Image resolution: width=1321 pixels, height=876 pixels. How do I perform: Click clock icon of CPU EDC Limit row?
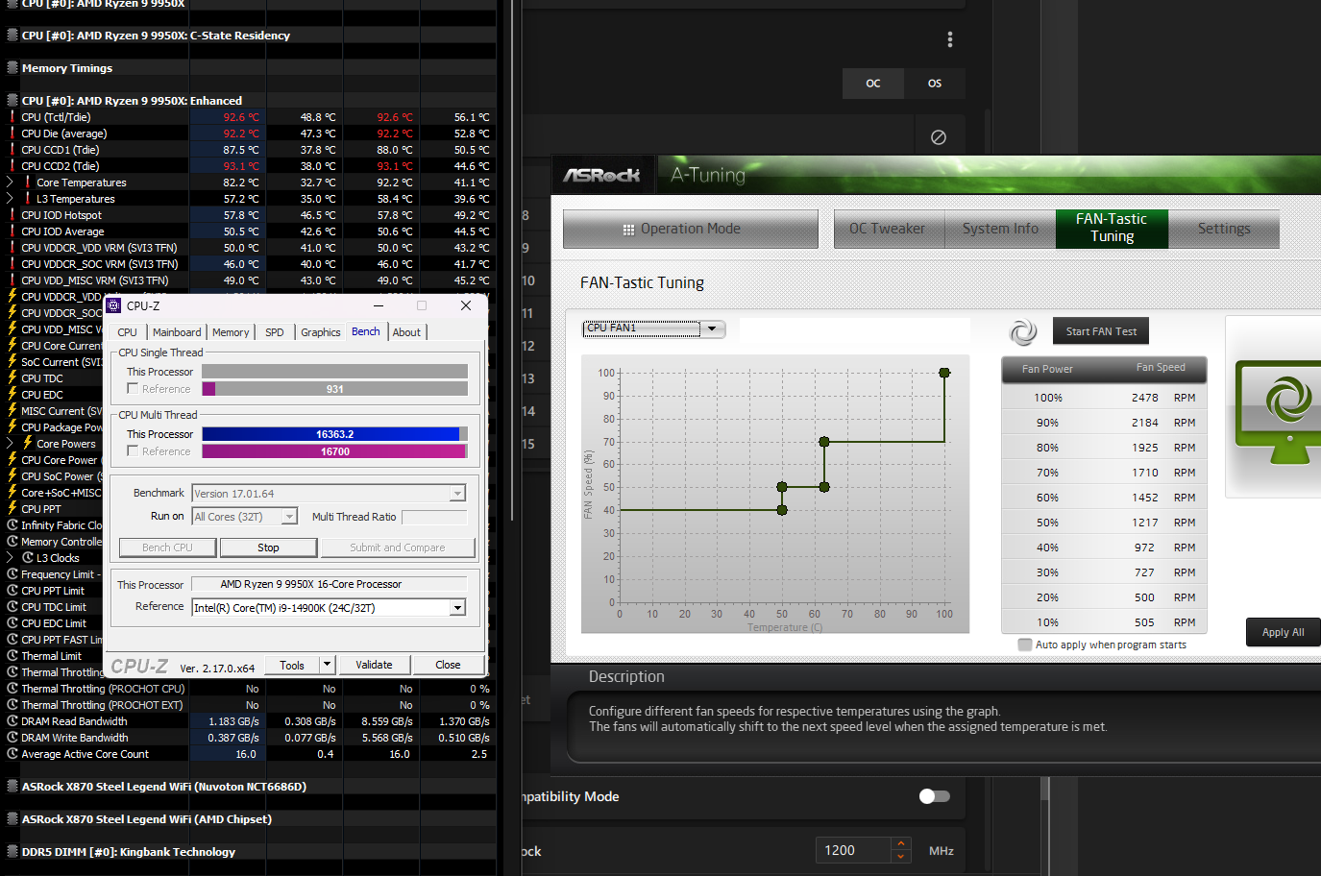coord(12,623)
